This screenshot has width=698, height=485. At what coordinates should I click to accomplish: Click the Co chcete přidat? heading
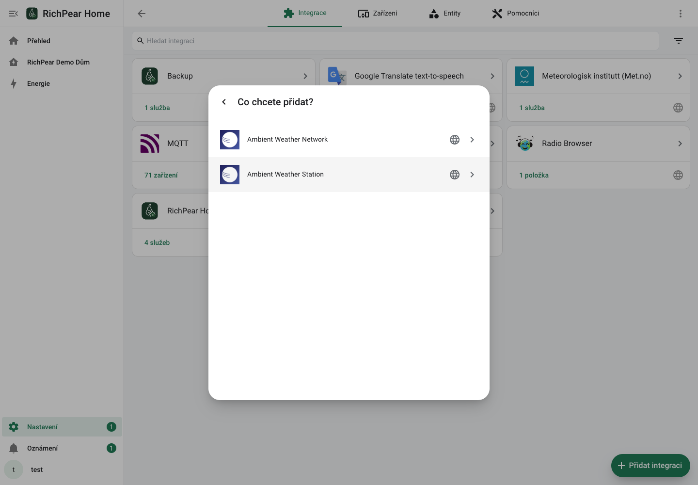[275, 102]
